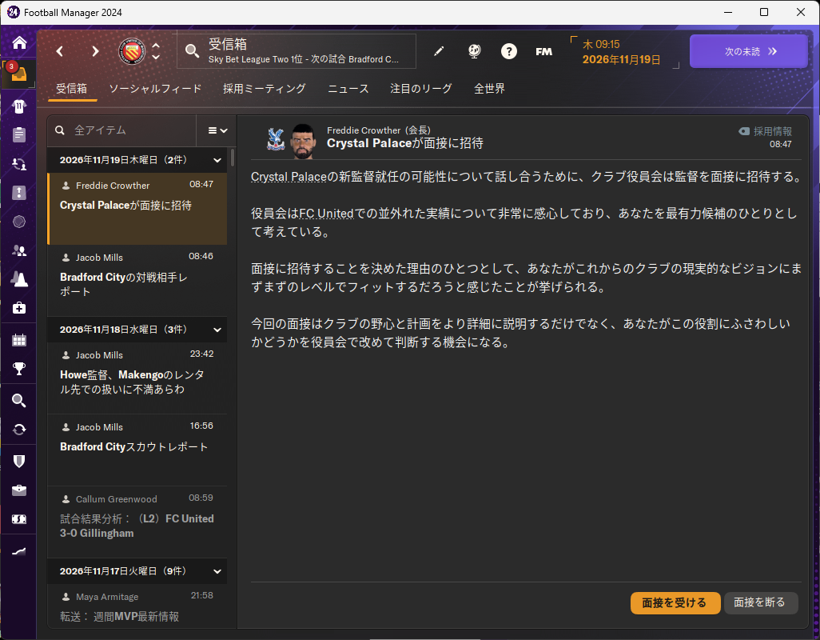Open the finances banknote sidebar icon
Image resolution: width=820 pixels, height=640 pixels.
click(x=19, y=519)
